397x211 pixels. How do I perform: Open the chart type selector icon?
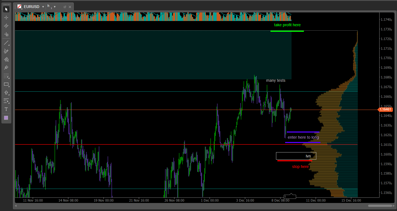[20, 7]
